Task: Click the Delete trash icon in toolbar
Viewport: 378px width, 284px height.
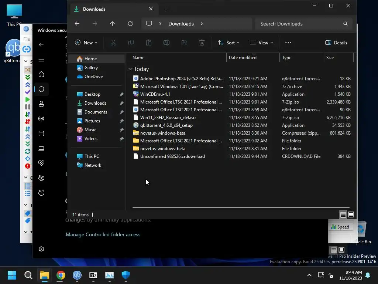Action: 202,43
